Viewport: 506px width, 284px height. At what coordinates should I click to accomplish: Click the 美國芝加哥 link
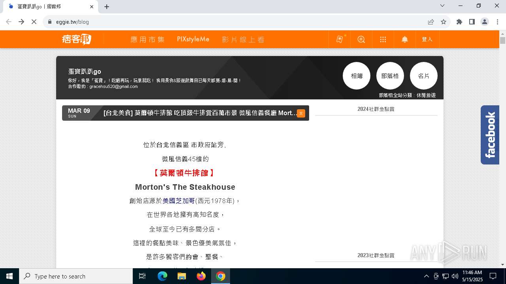[x=179, y=201]
